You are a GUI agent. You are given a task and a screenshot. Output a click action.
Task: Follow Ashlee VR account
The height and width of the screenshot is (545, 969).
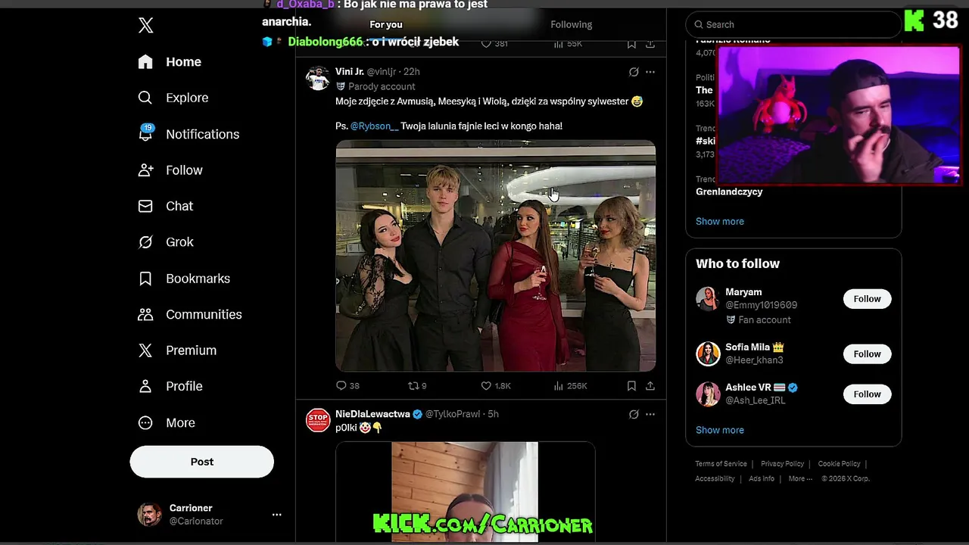point(867,394)
